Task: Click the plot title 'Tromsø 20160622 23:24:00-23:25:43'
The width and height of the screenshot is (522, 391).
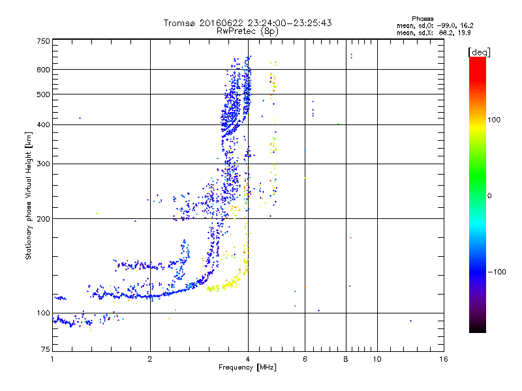Action: [247, 23]
